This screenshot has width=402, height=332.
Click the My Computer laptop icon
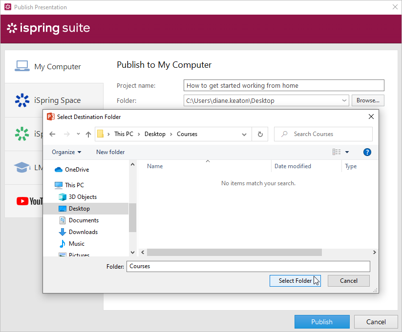point(22,66)
